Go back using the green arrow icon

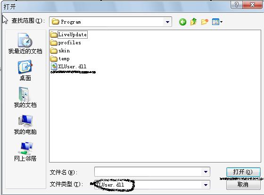(182, 22)
